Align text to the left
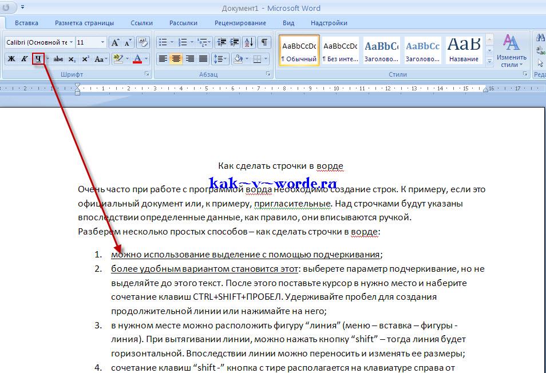Screen dimensions: 546x373 coord(163,59)
